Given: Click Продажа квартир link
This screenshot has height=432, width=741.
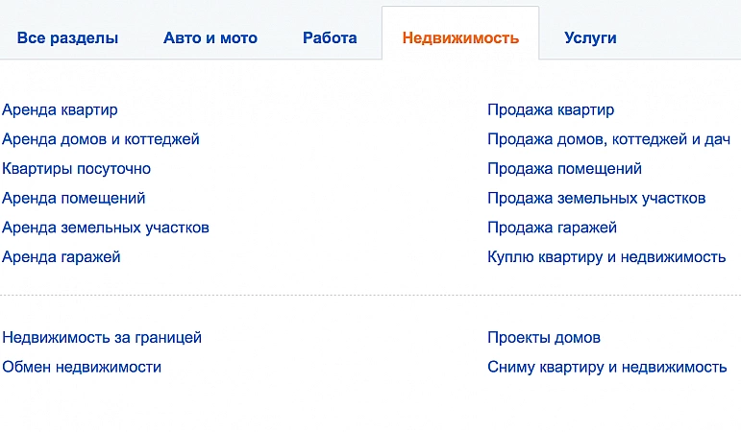Looking at the screenshot, I should 551,110.
